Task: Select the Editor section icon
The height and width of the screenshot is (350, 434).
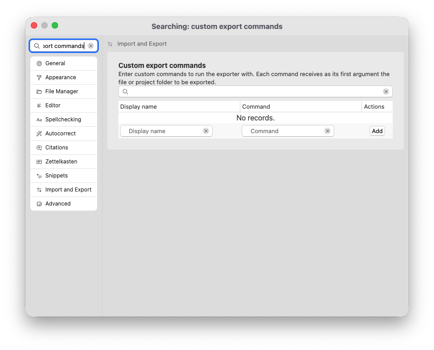Action: point(39,105)
